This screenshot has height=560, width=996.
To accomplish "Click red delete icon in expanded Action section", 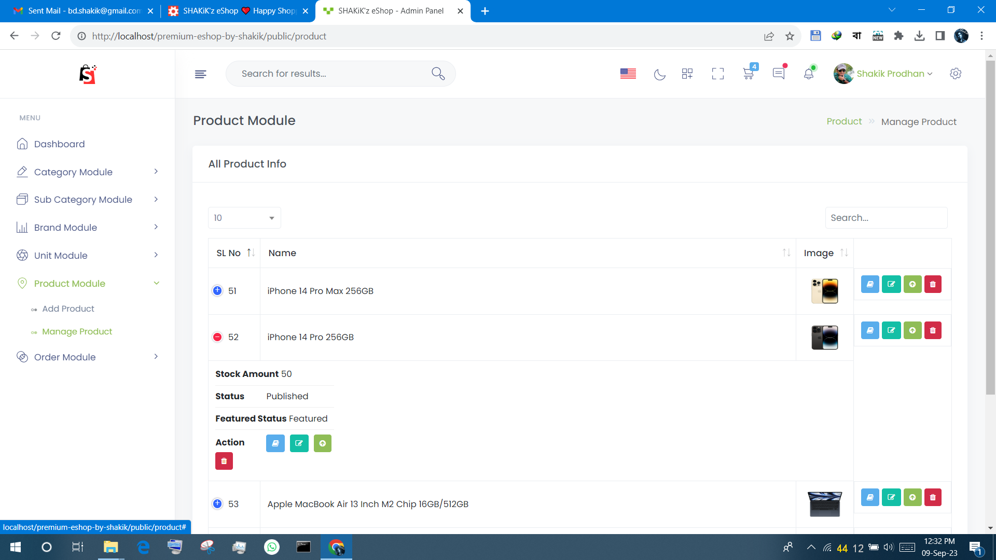I will [224, 461].
